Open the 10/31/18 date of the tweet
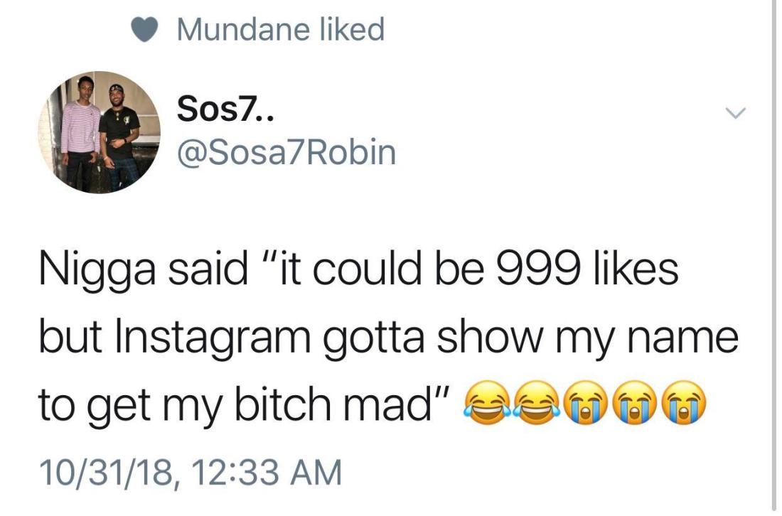782x516 pixels. click(x=106, y=473)
